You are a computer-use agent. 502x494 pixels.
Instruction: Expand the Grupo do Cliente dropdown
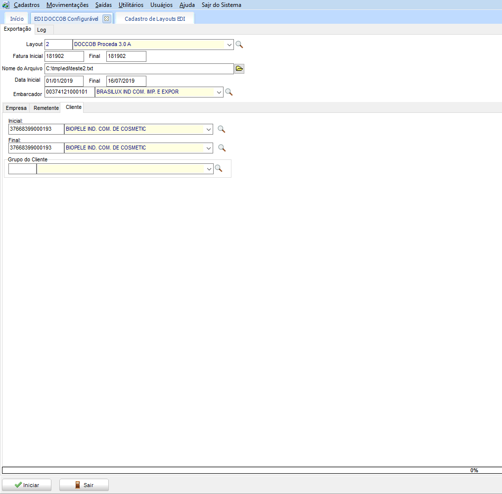coord(209,169)
